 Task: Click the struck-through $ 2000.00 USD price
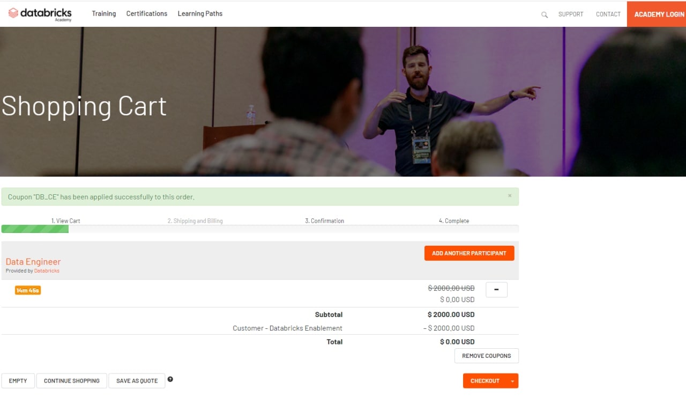451,288
